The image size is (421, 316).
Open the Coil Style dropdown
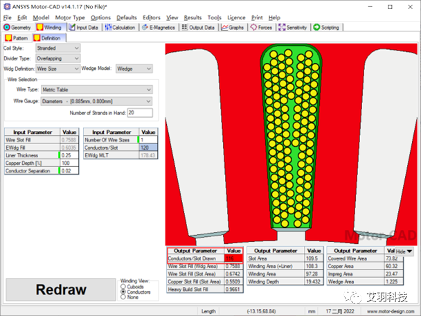pyautogui.click(x=58, y=48)
